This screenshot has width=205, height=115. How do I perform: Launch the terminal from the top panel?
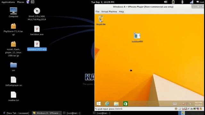pos(33,2)
